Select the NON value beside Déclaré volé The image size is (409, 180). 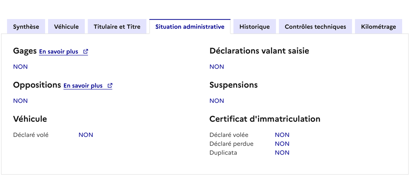pyautogui.click(x=86, y=135)
